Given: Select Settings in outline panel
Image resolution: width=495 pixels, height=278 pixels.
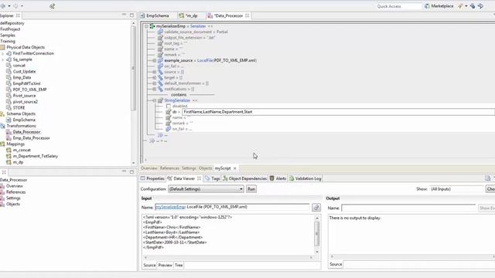Looking at the screenshot, I should pos(13,198).
